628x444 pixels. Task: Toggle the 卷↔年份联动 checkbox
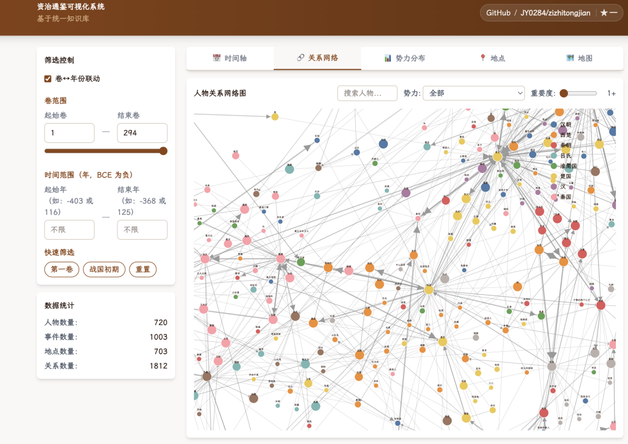[48, 79]
